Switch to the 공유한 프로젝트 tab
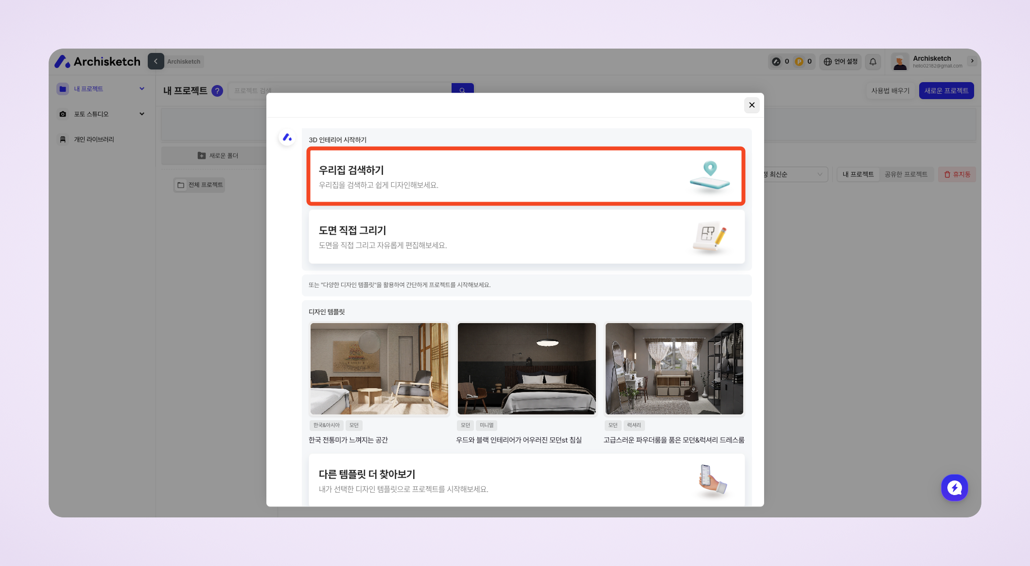The height and width of the screenshot is (566, 1030). [x=906, y=174]
